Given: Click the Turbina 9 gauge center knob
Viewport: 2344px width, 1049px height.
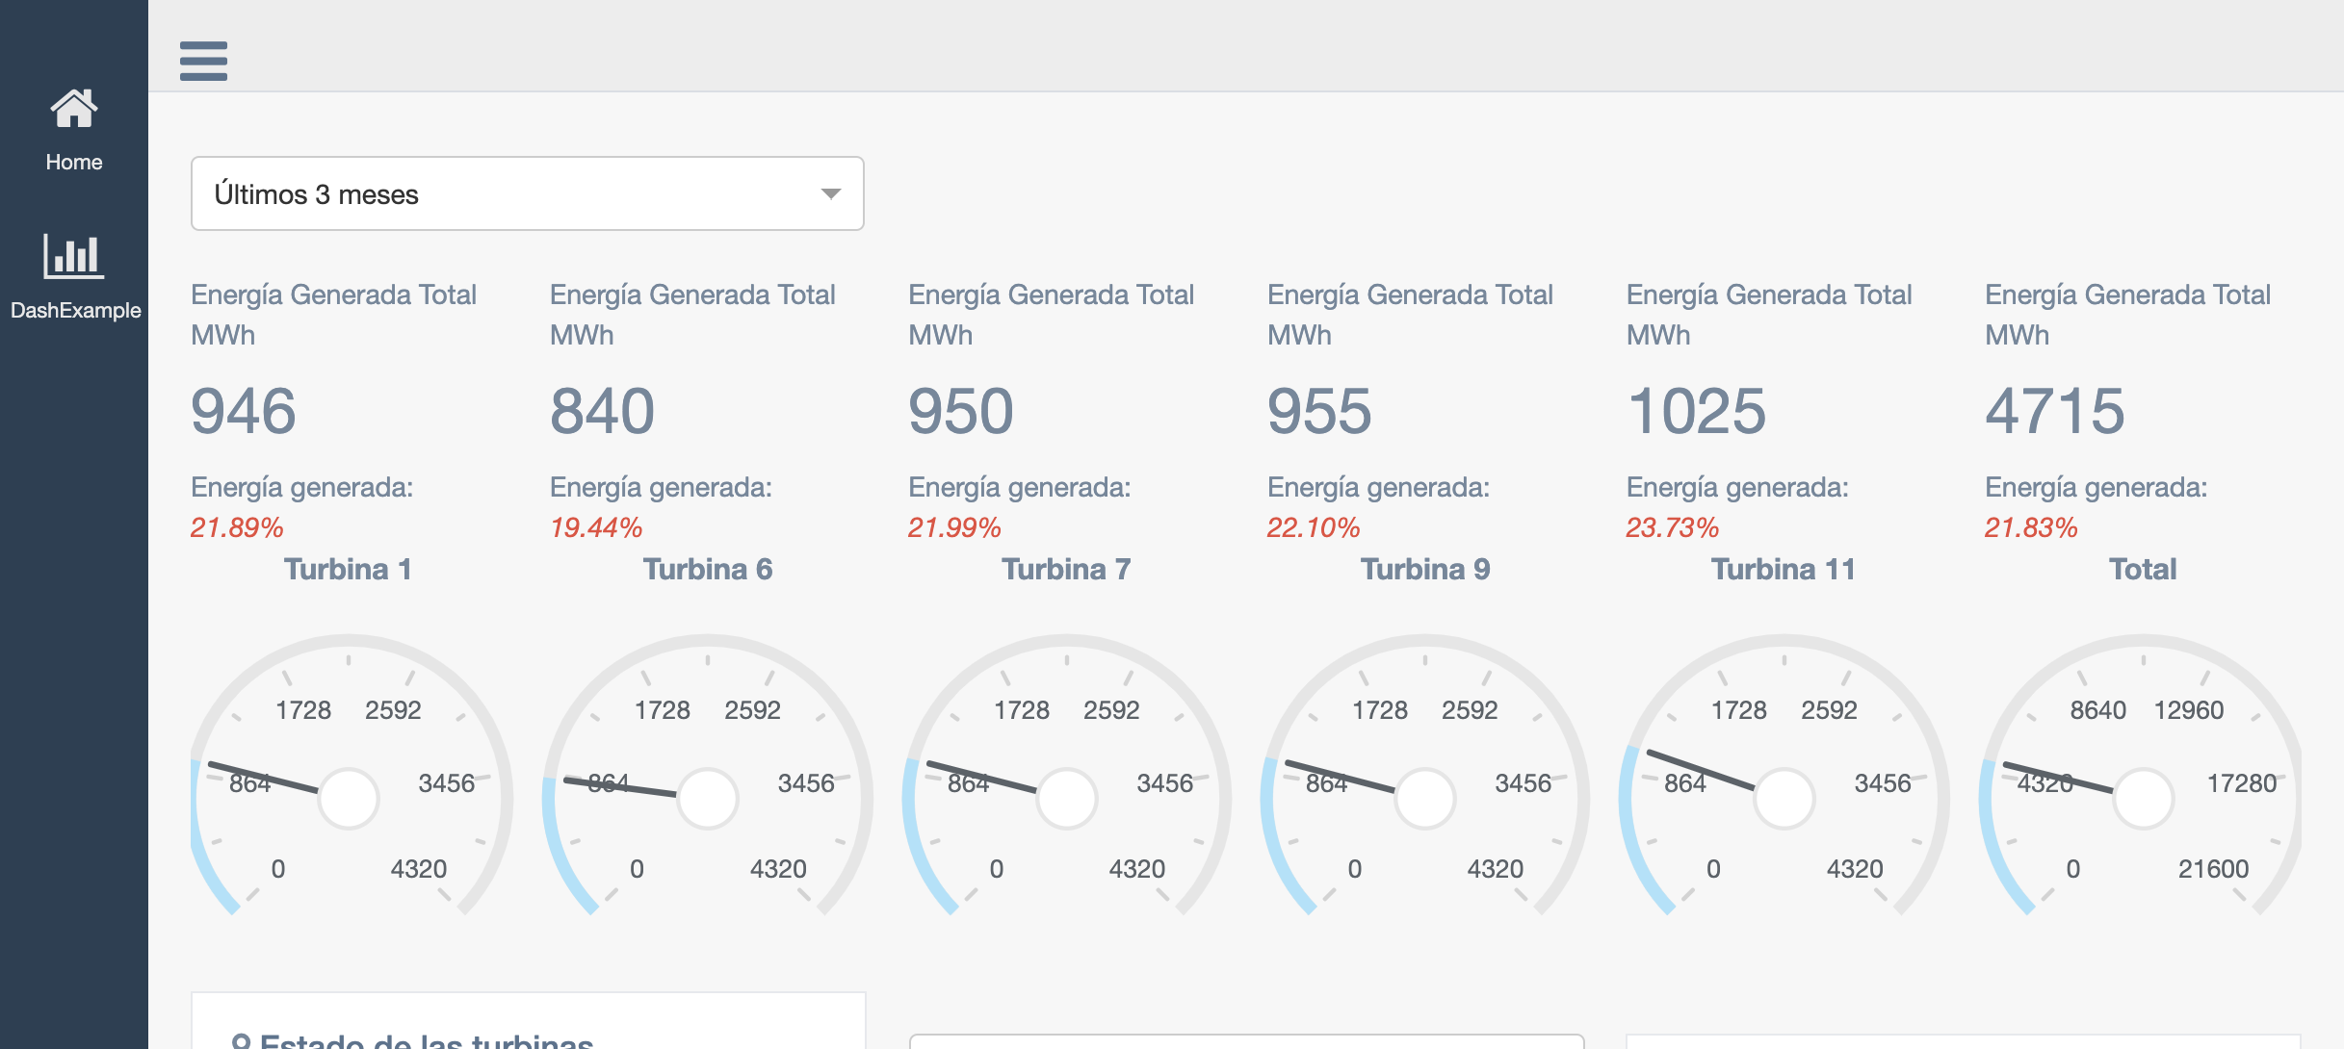Looking at the screenshot, I should [x=1424, y=798].
